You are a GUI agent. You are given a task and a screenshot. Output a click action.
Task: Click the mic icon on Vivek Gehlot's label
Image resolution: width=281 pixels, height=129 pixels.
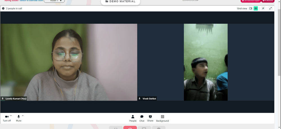tap(140, 99)
